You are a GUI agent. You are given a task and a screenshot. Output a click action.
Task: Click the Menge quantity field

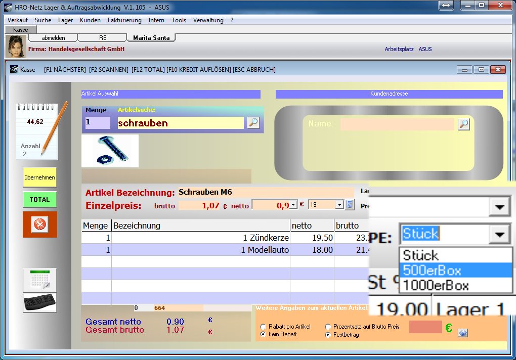(x=98, y=123)
